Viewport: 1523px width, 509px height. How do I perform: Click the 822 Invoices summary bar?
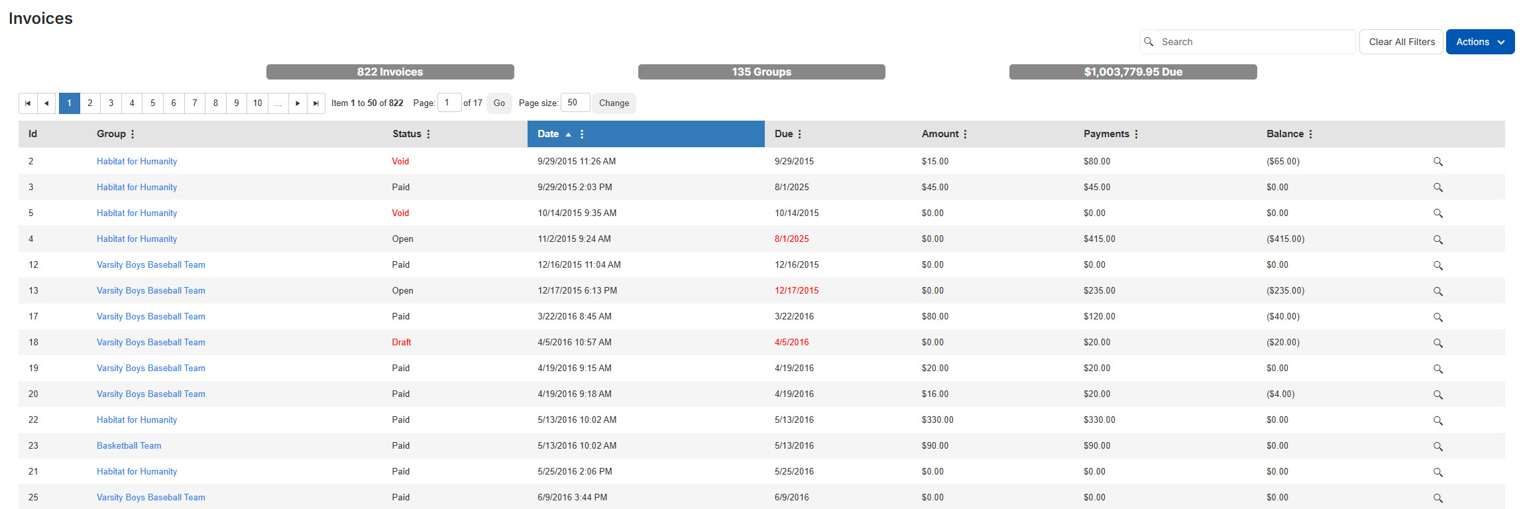390,72
